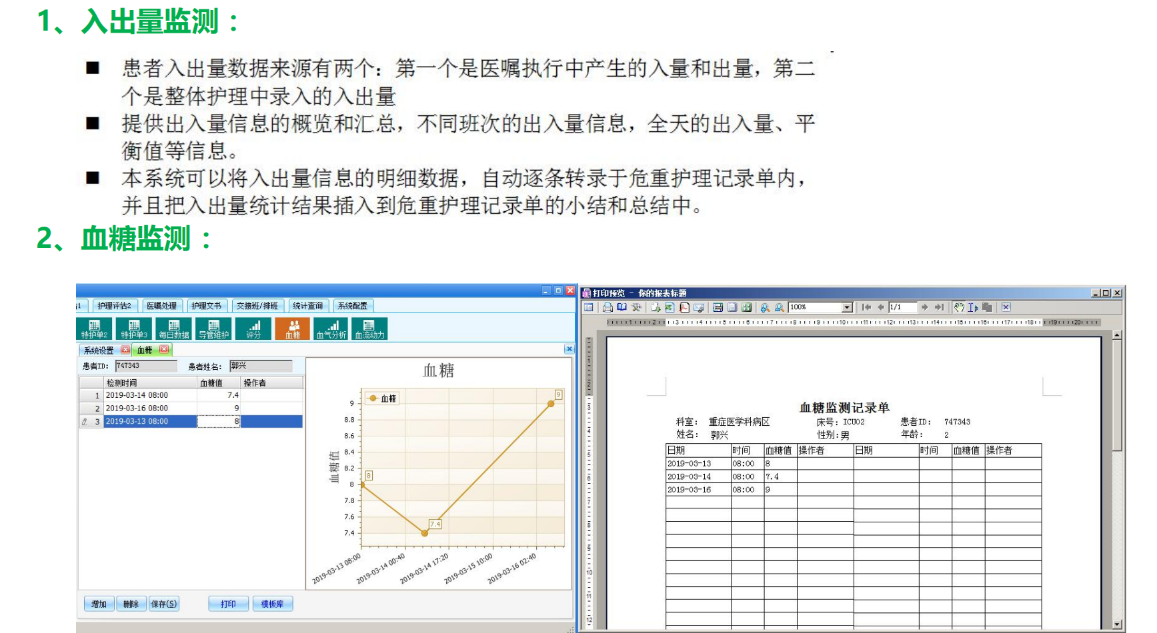
Task: Open the 医嘱处理 menu tab
Action: click(x=161, y=306)
